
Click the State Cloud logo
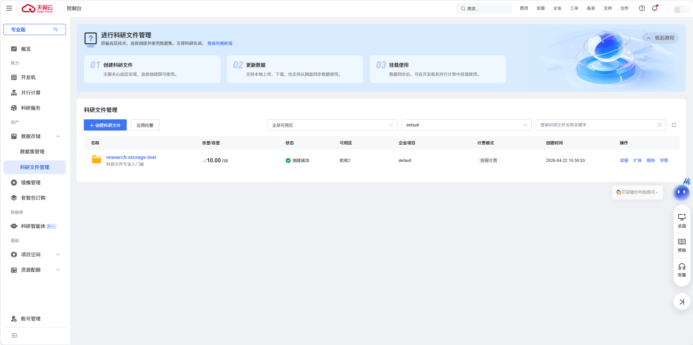37,8
